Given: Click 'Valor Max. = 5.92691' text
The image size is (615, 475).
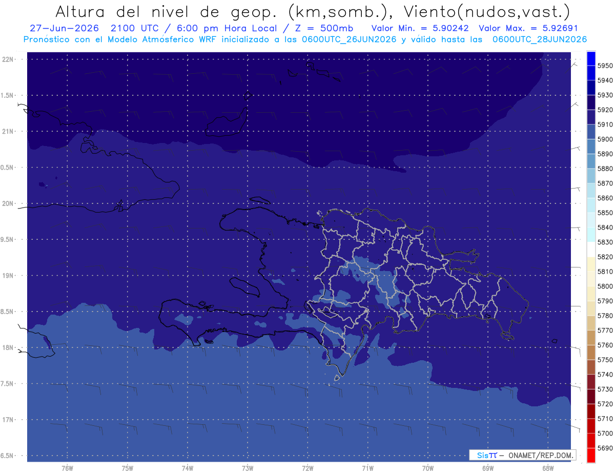Looking at the screenshot, I should [528, 28].
